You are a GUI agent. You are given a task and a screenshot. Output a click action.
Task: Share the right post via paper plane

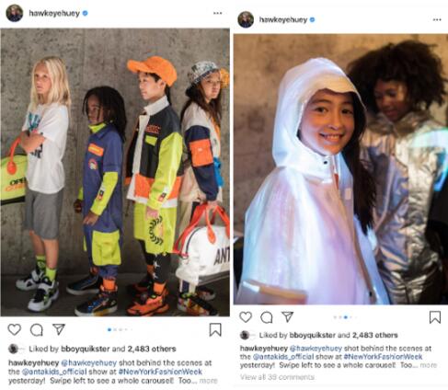pos(287,316)
